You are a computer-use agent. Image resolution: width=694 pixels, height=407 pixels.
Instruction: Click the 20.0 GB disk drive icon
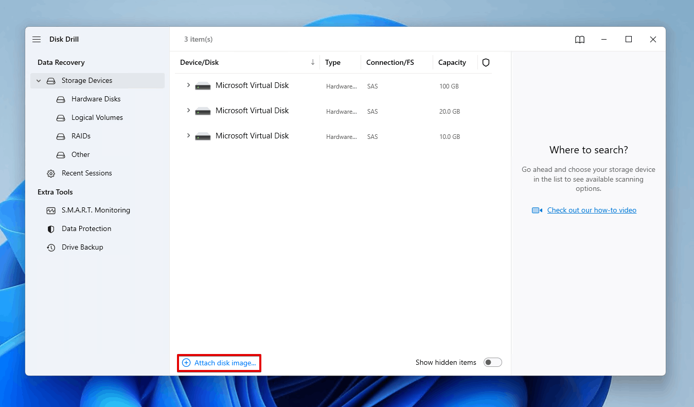[203, 111]
